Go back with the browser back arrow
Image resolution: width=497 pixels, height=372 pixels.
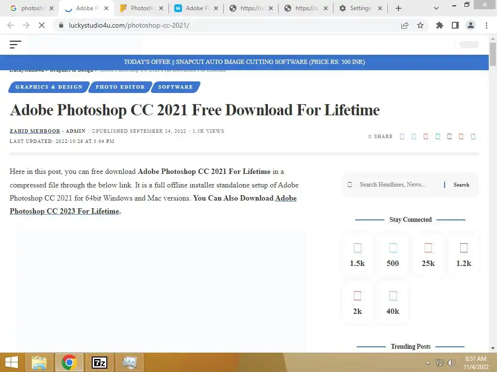click(11, 25)
